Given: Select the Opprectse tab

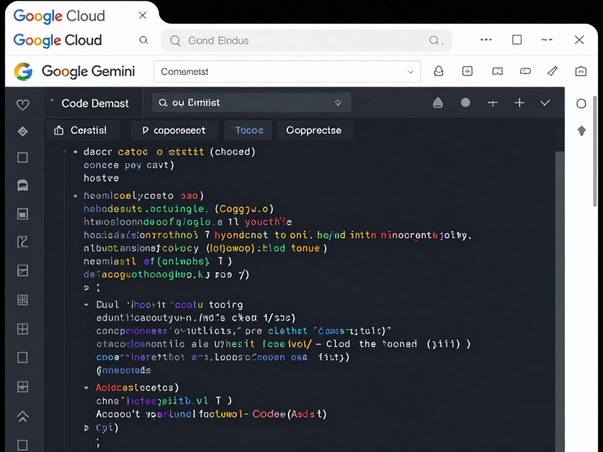Looking at the screenshot, I should coord(315,130).
